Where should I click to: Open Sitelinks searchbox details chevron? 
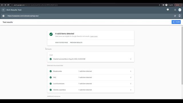coord(131,90)
